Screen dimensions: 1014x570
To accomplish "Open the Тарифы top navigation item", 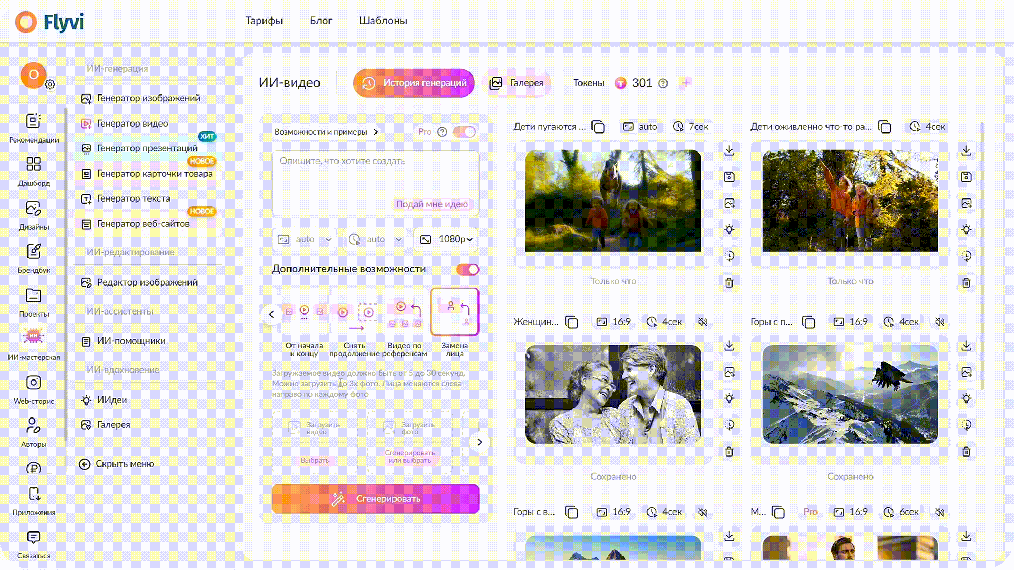I will pos(264,21).
